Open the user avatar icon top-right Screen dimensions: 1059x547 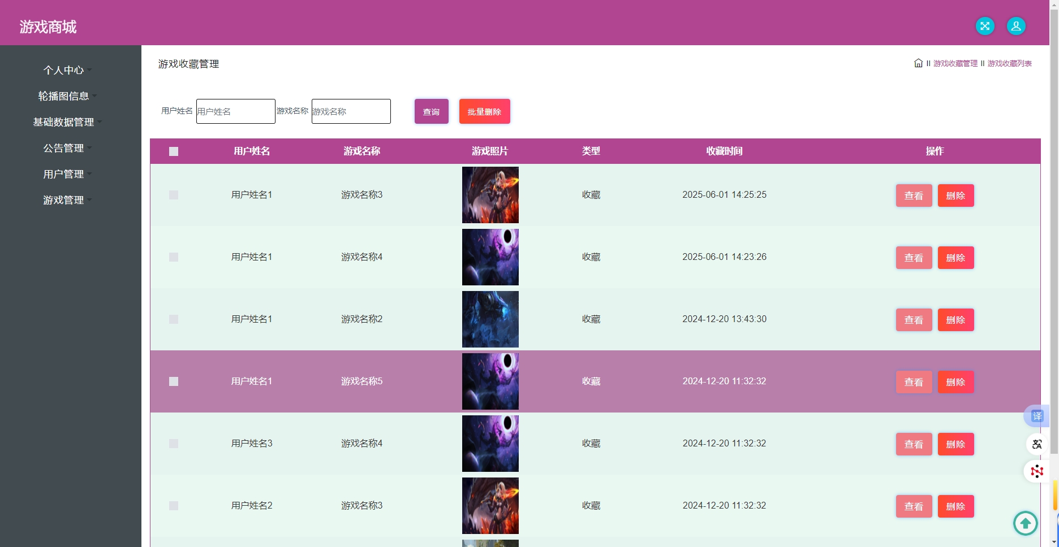coord(1015,26)
